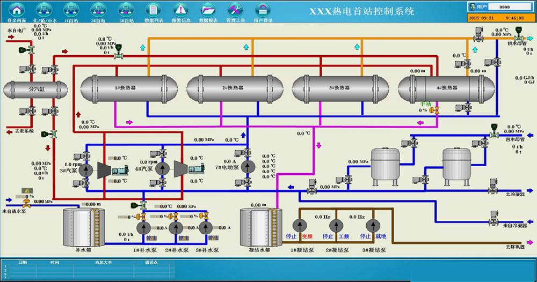
Task: Click the 错误点 column header
Action: click(x=151, y=263)
